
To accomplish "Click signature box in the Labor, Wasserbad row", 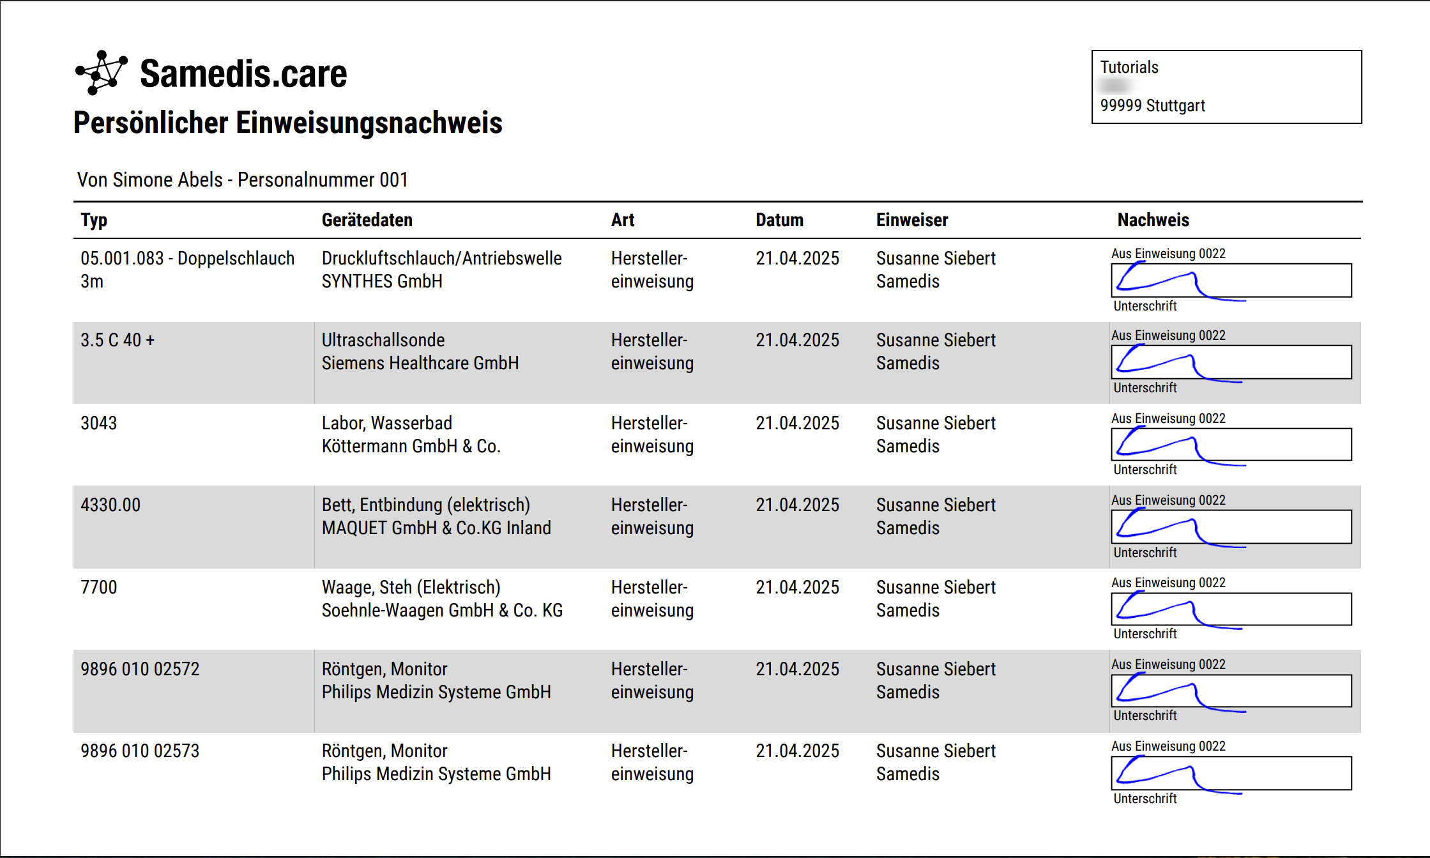I will point(1231,445).
